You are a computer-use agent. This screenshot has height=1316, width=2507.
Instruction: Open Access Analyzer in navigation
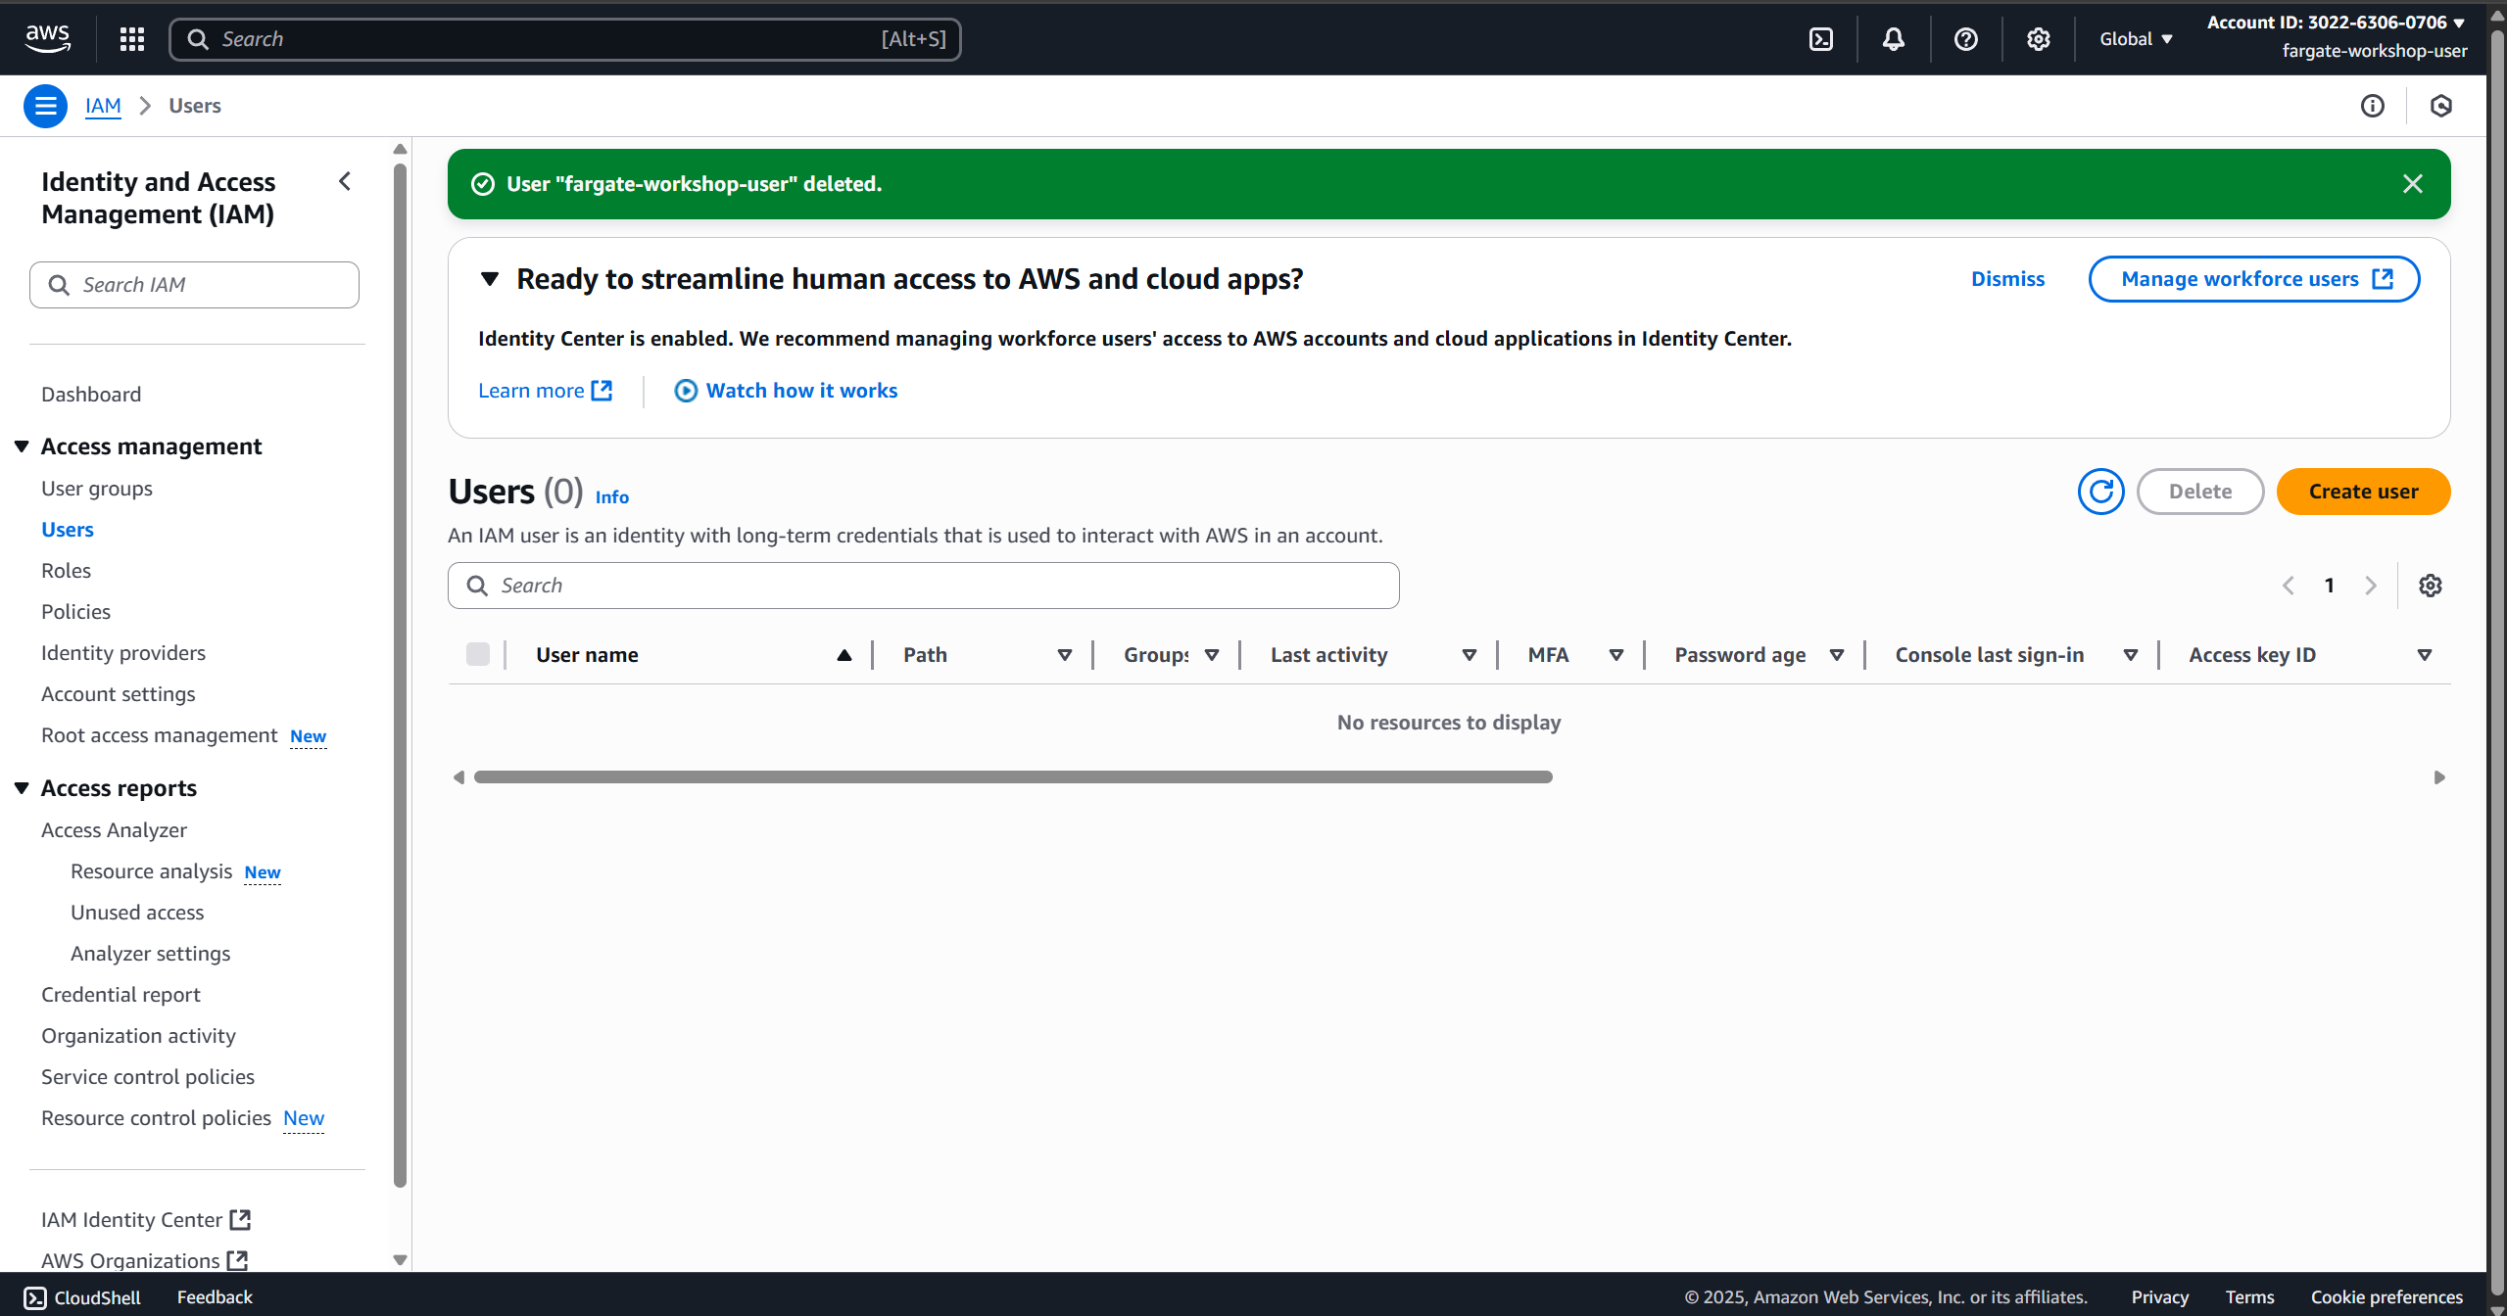[114, 830]
